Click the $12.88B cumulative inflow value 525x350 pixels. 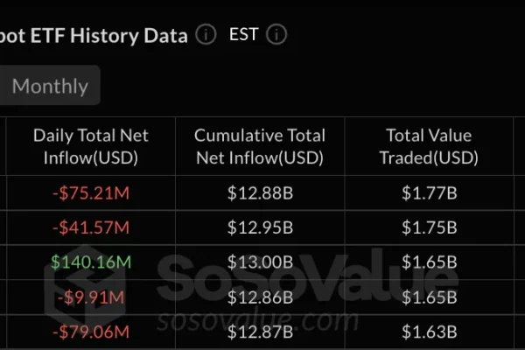pos(260,193)
